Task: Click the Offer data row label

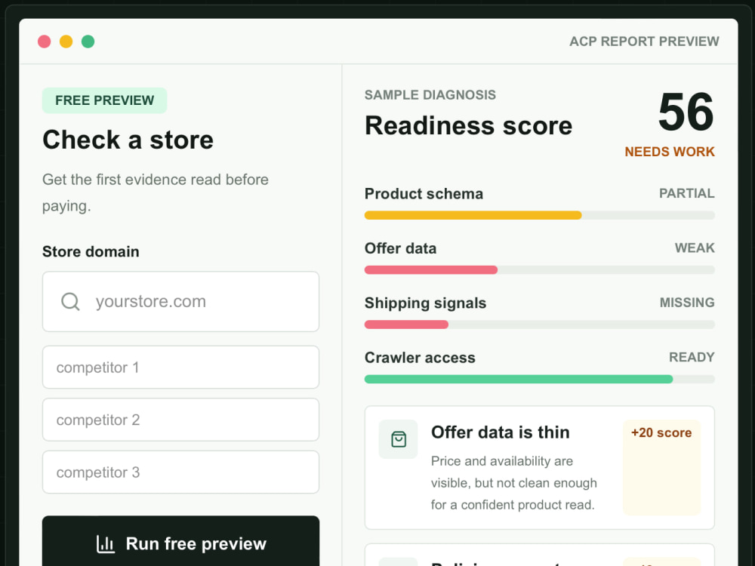Action: coord(401,248)
